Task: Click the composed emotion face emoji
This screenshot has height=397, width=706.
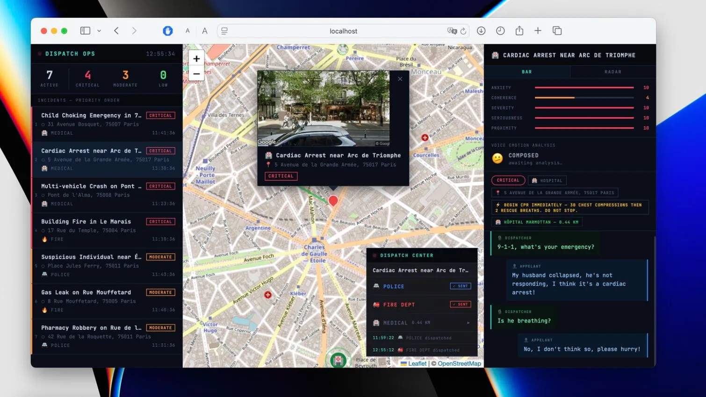Action: coord(497,159)
